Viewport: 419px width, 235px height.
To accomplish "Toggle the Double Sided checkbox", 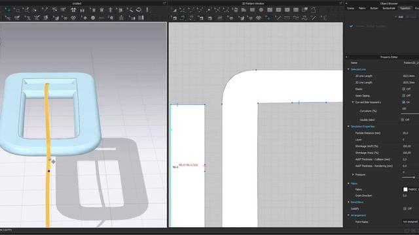I will point(403,120).
